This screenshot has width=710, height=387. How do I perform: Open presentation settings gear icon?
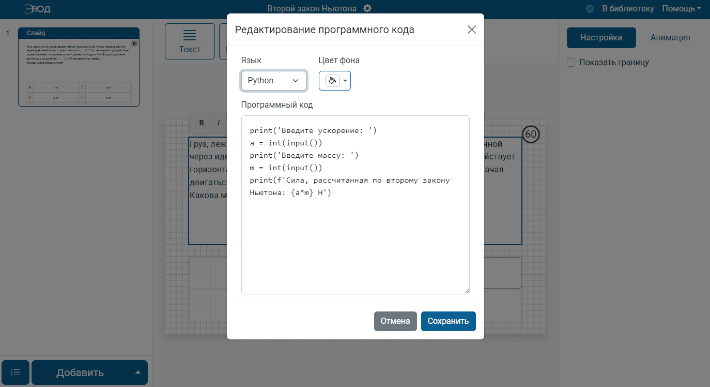pos(367,8)
